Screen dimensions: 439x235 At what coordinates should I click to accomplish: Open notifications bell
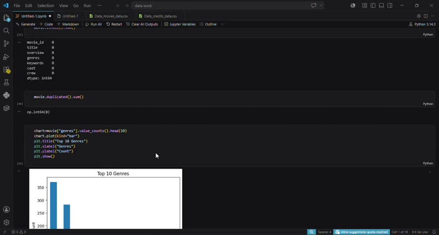[434, 232]
